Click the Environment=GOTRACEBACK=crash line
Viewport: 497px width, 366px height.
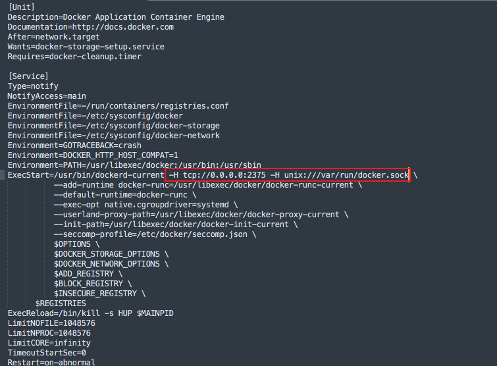point(74,145)
